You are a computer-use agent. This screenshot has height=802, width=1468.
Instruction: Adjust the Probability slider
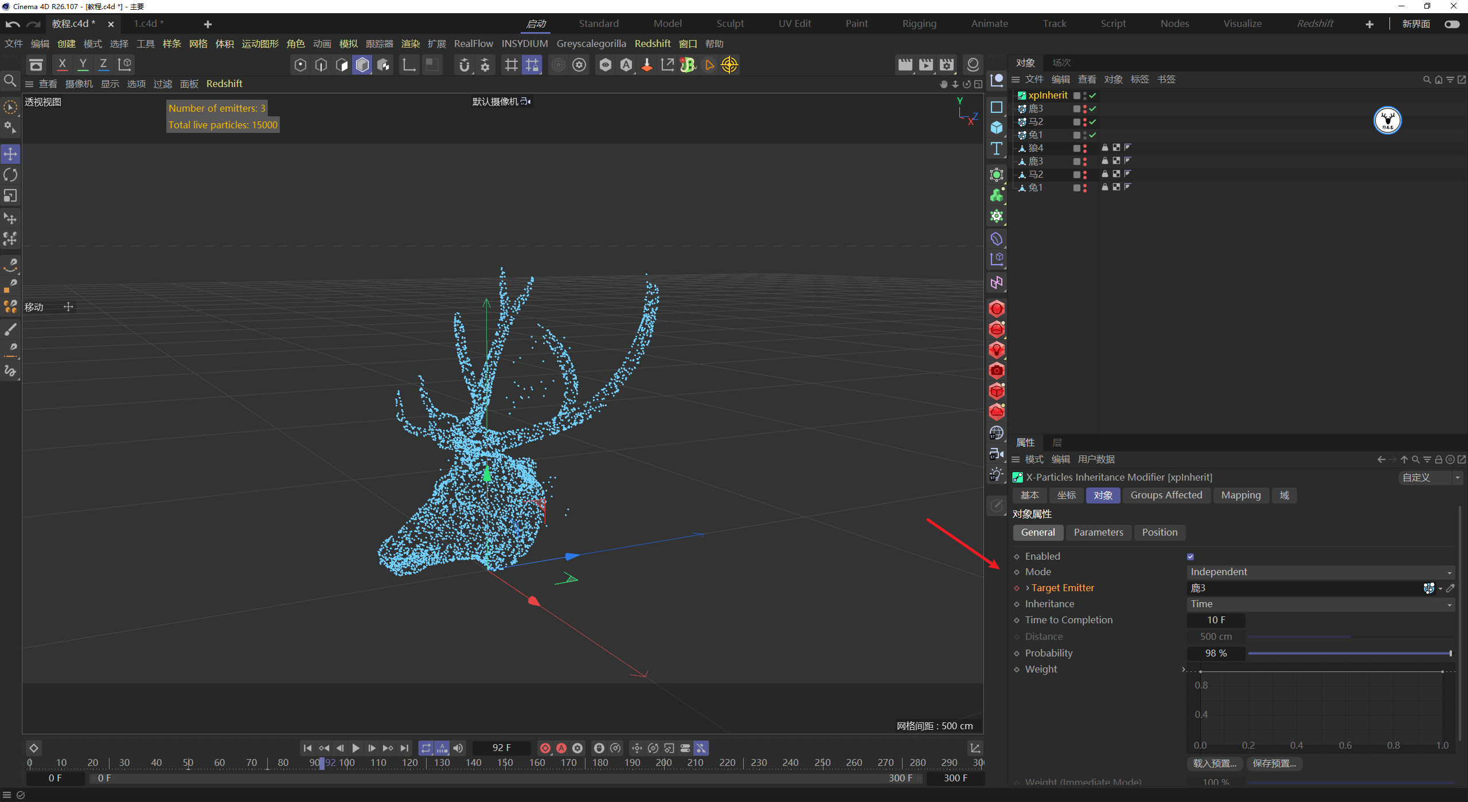(x=1348, y=653)
